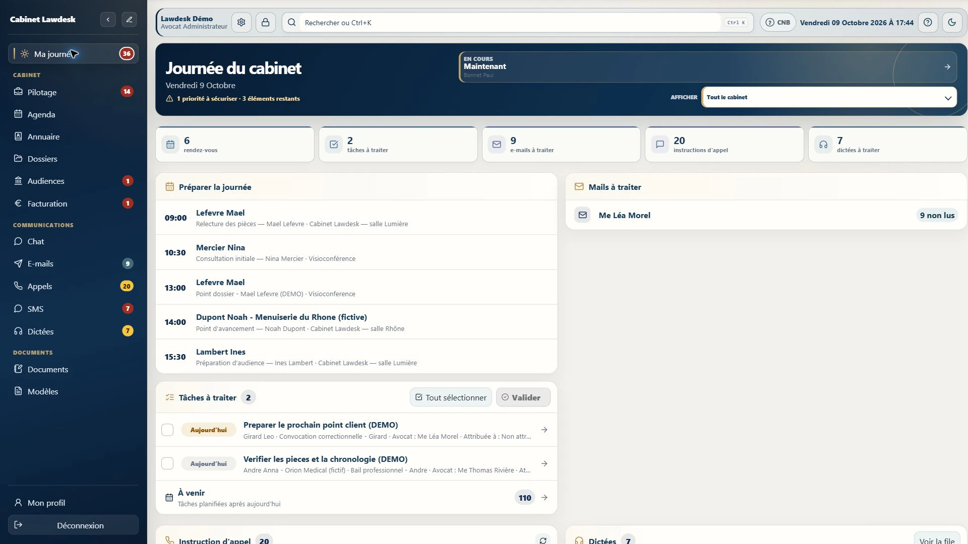Click the 20 instructions d'appel card
968x544 pixels.
point(724,145)
